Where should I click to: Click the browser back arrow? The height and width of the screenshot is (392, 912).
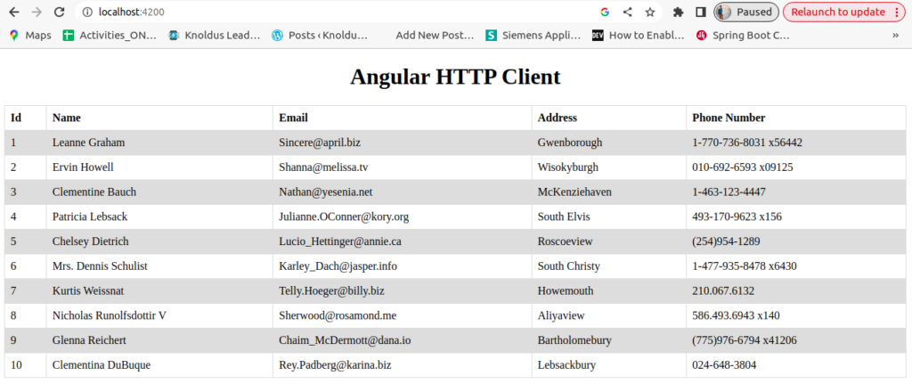tap(14, 12)
